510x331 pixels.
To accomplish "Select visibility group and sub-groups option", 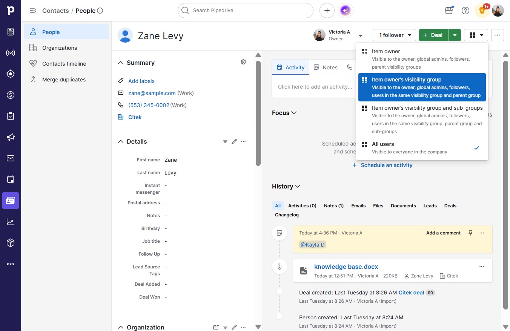I will (422, 119).
